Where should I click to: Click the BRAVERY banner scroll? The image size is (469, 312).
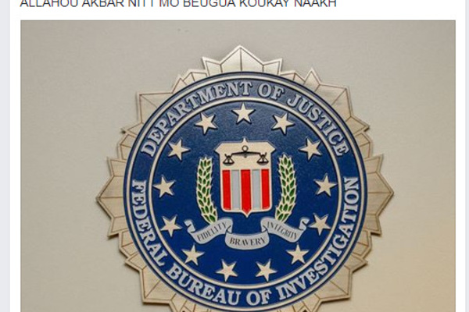(x=247, y=241)
